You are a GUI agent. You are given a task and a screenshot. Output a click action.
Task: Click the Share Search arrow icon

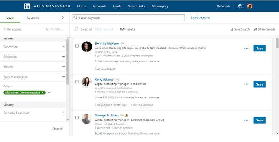tap(256, 29)
